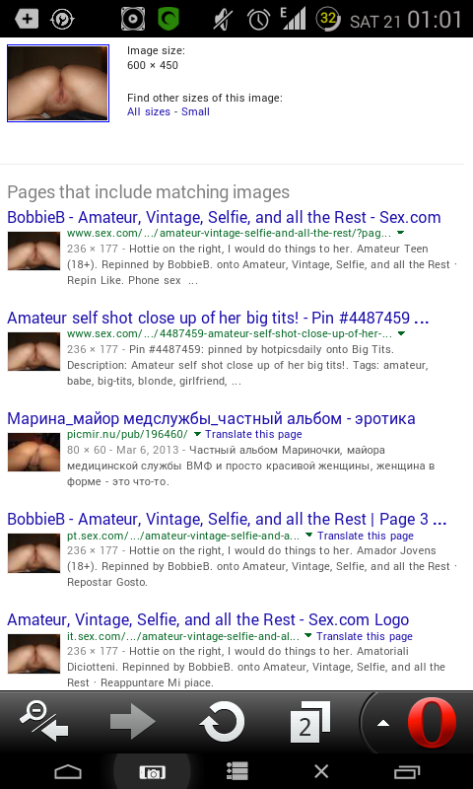Expand the green arrow next to the picmir.nu URL
The width and height of the screenshot is (473, 789).
pos(197,434)
